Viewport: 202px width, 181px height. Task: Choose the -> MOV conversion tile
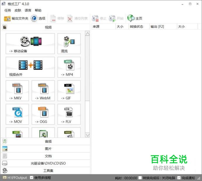pos(17,114)
